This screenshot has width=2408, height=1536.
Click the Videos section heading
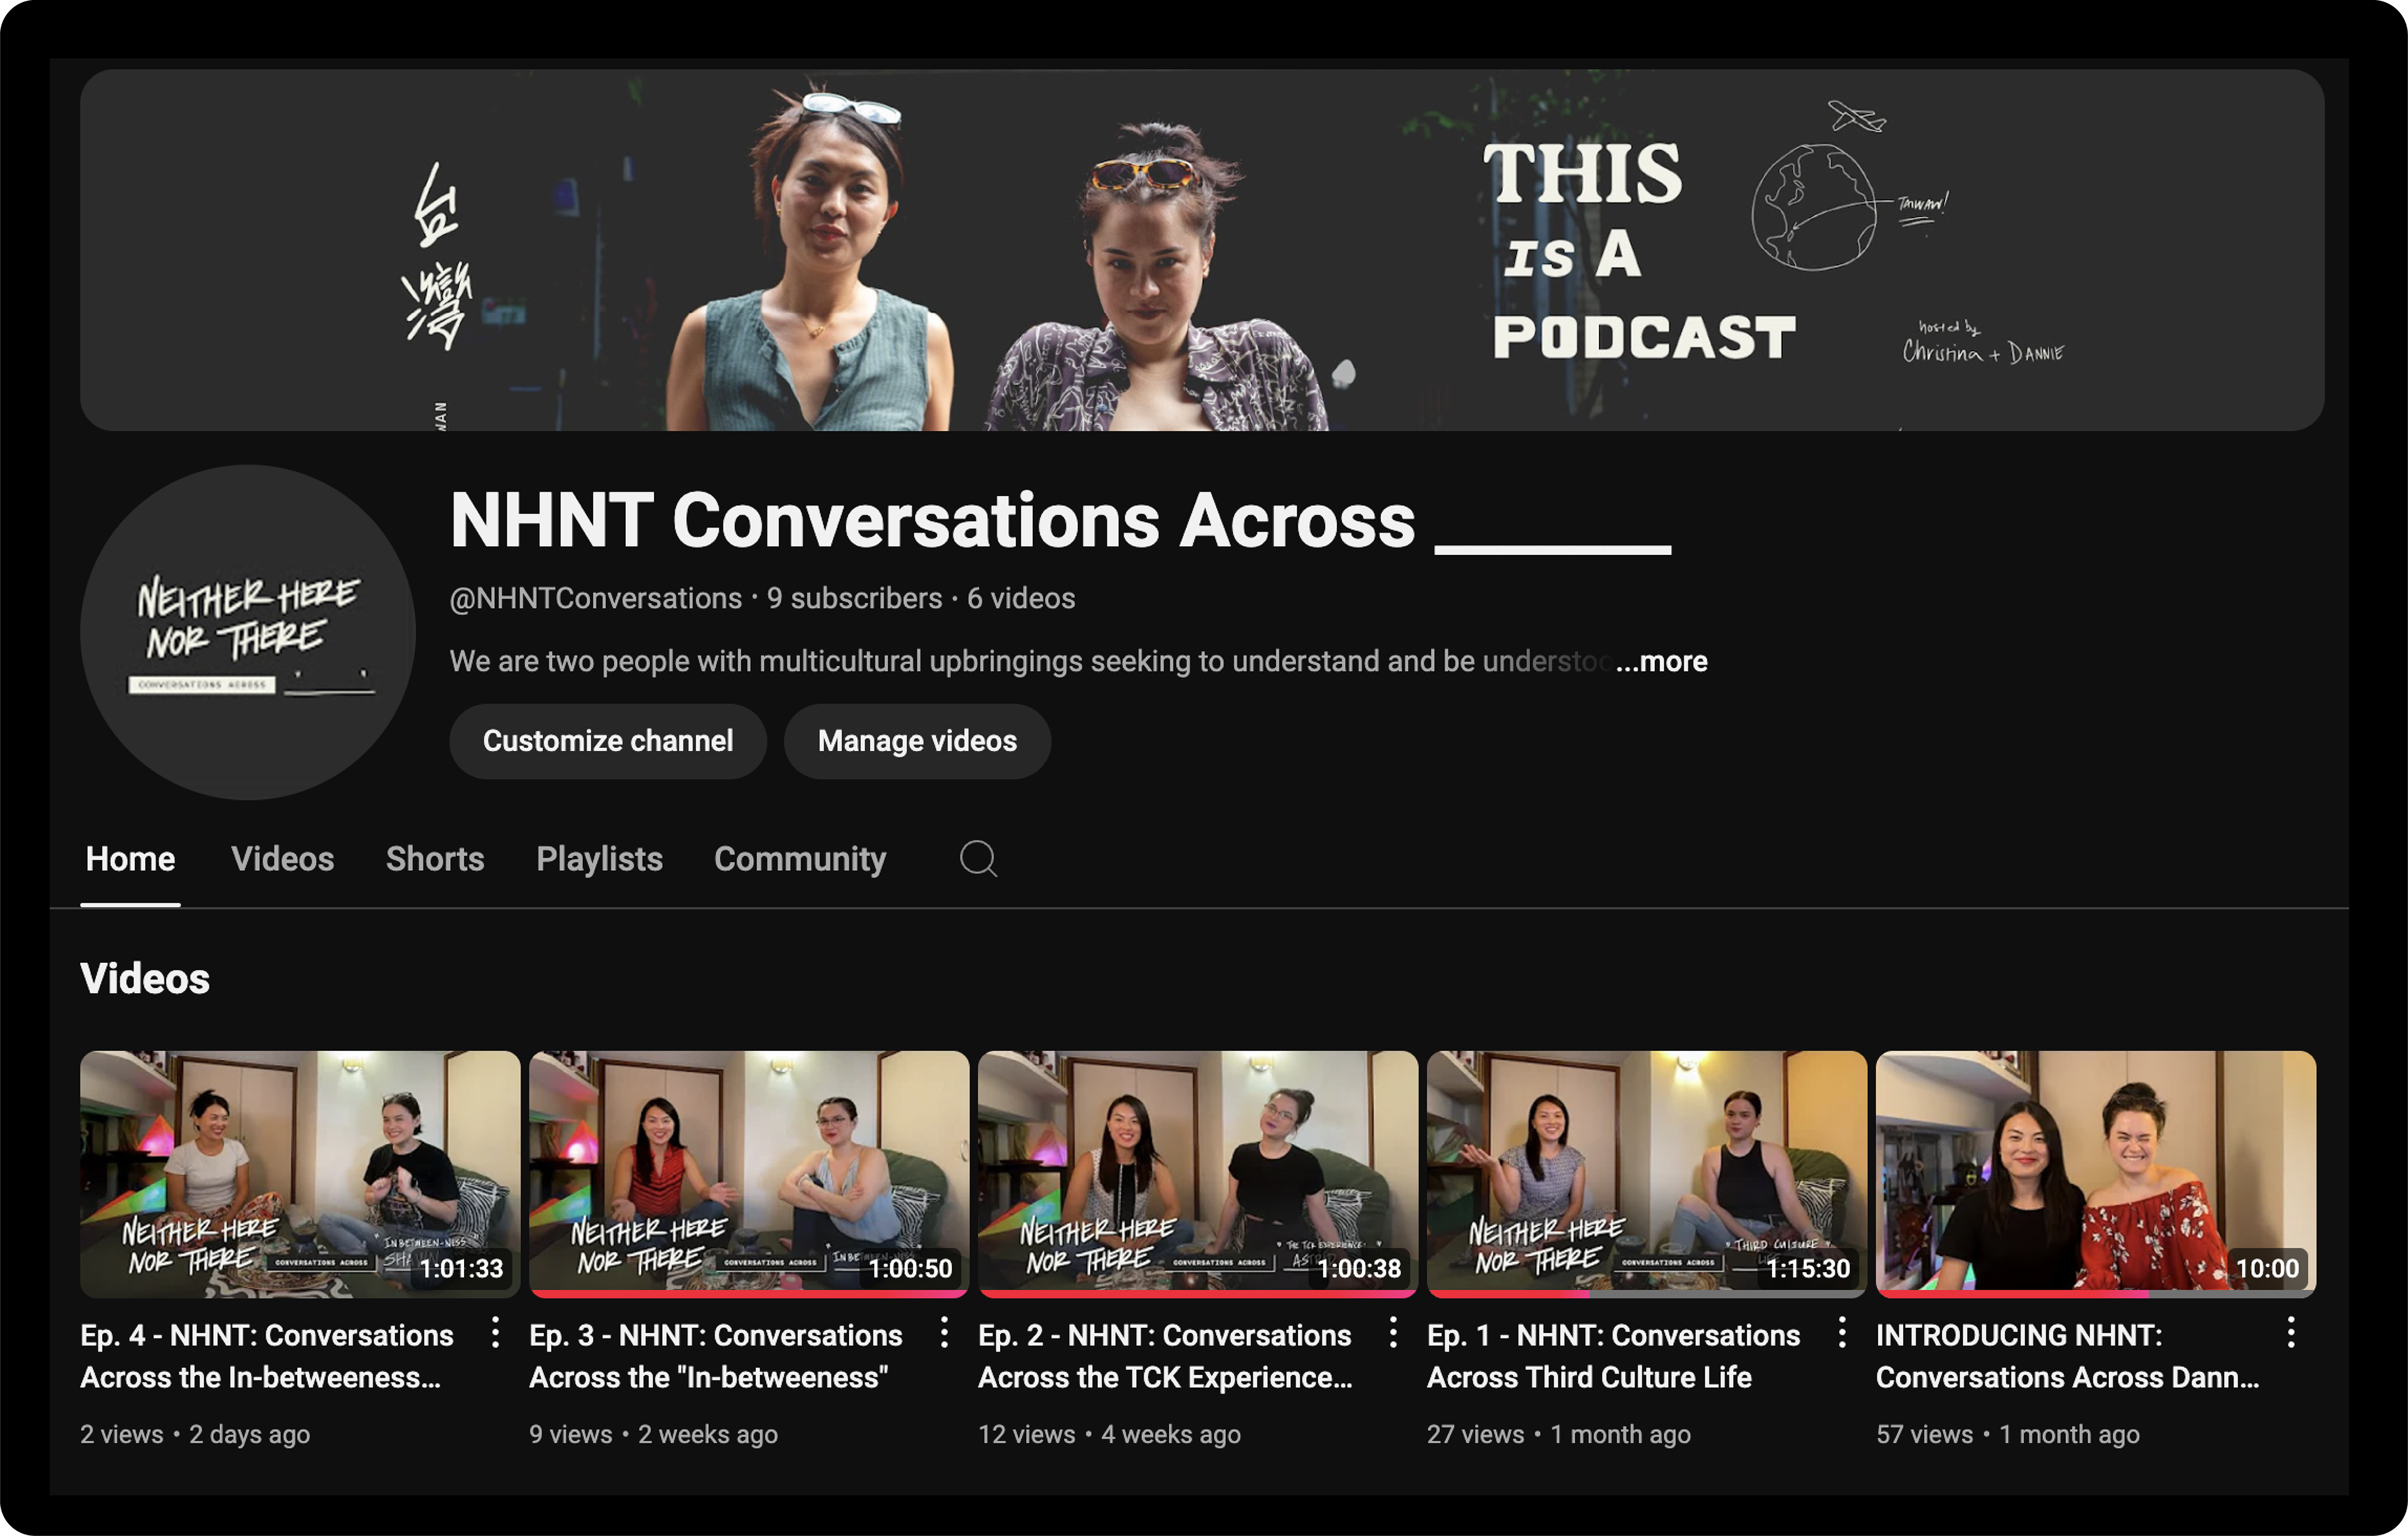[145, 978]
